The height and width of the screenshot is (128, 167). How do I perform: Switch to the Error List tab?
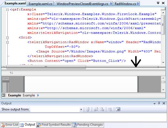10,125
